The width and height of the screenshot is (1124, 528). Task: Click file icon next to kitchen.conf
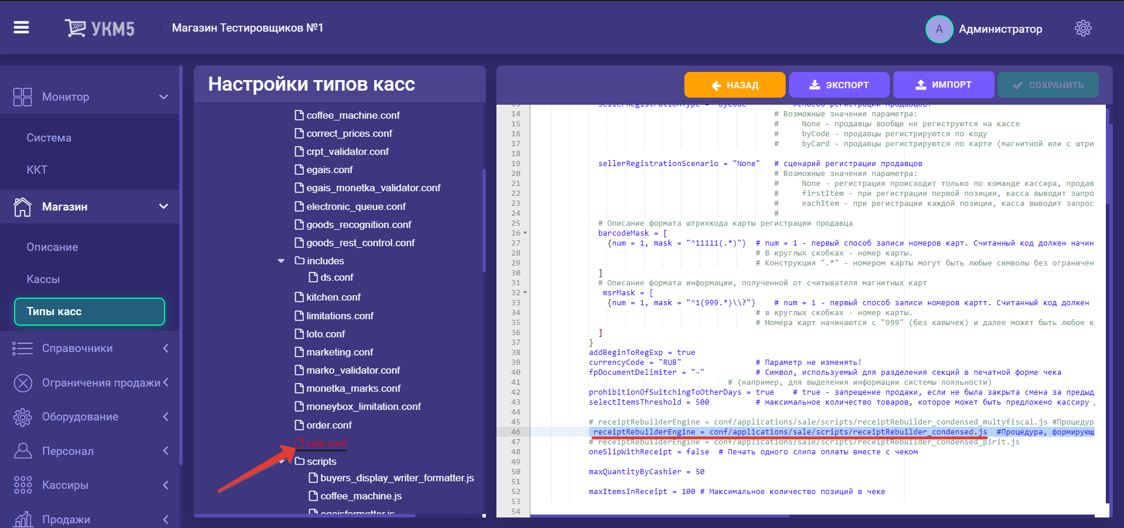pos(299,297)
